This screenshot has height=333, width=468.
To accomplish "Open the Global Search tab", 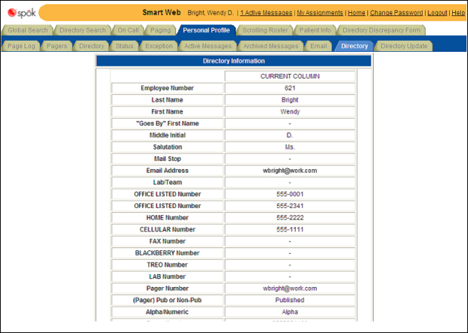I will point(27,30).
